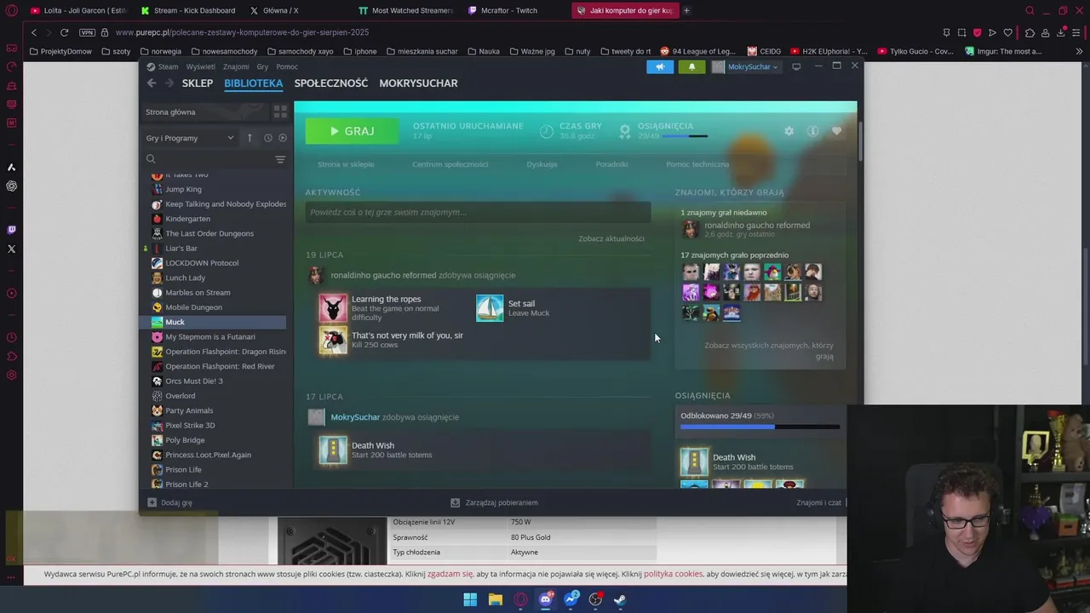This screenshot has height=613, width=1090.
Task: Toggle library grid collections view icon
Action: 280,112
